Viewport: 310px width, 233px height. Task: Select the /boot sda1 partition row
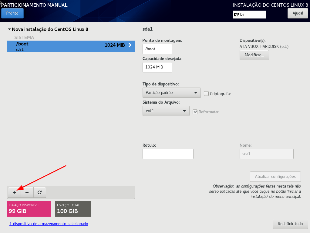tap(71, 46)
